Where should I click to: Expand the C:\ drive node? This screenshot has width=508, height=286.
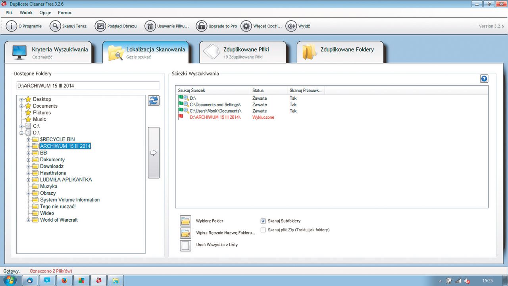(x=21, y=126)
